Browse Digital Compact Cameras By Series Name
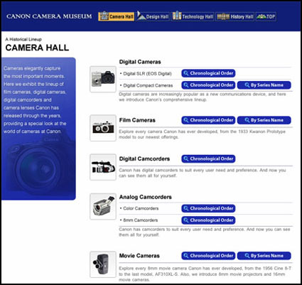 tap(264, 85)
